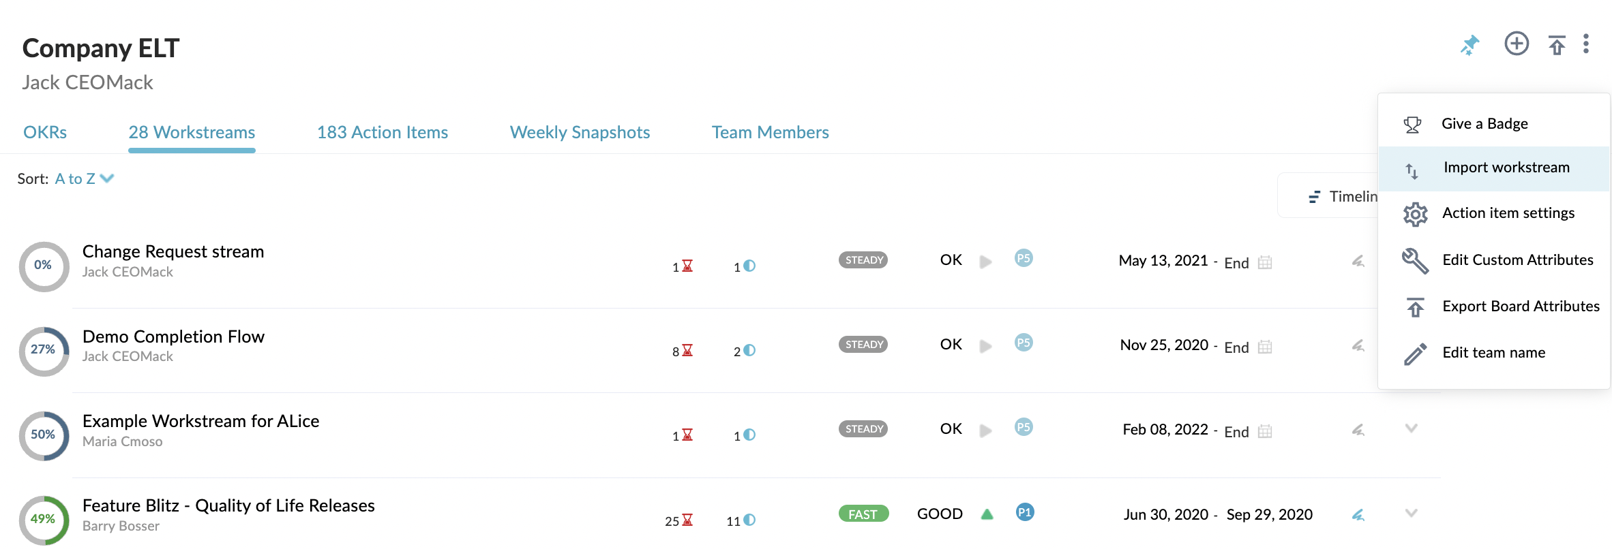
Task: Click the pin icon in header
Action: point(1470,45)
